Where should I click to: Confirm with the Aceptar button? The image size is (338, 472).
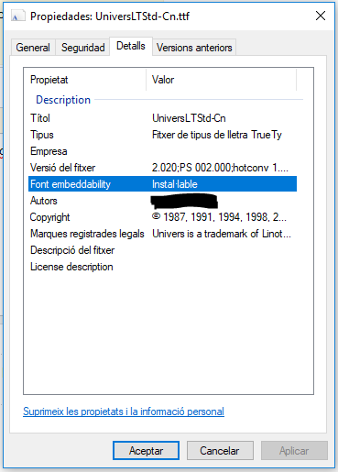146,451
